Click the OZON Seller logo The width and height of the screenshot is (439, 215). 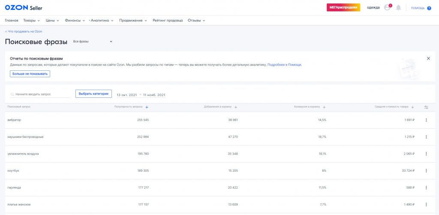click(x=24, y=8)
